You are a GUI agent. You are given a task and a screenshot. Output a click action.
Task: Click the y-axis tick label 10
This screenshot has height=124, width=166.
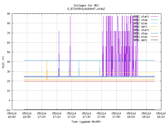pyautogui.click(x=9, y=91)
